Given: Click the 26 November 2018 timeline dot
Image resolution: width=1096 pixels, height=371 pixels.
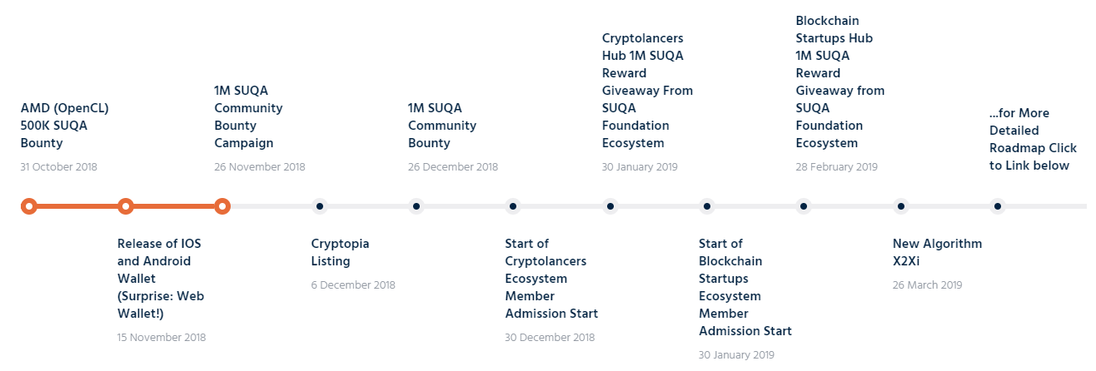Looking at the screenshot, I should (x=222, y=206).
